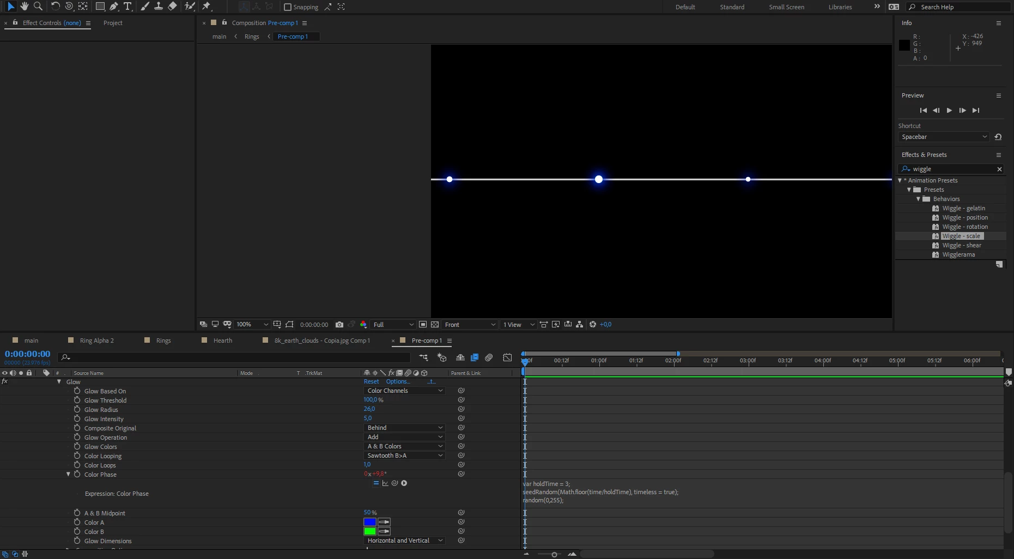
Task: Switch to the Ring Alpha 2 timeline tab
Action: tap(96, 341)
